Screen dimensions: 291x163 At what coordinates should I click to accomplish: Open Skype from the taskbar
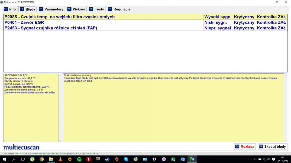click(126, 159)
